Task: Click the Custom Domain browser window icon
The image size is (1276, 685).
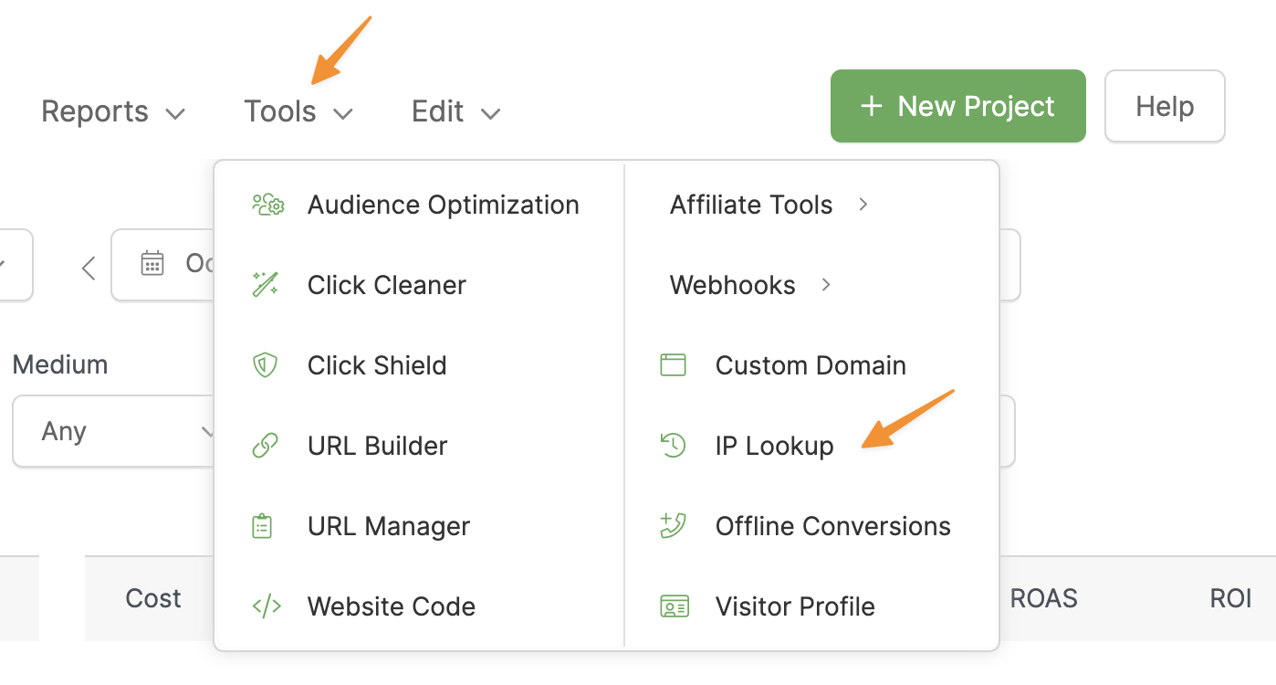Action: [673, 365]
